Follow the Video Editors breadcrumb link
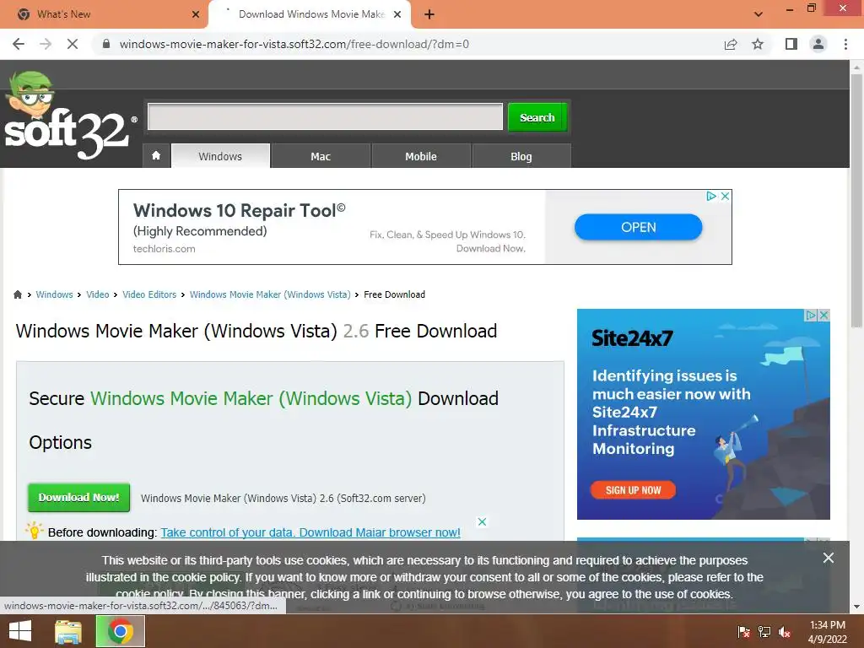 pyautogui.click(x=149, y=294)
